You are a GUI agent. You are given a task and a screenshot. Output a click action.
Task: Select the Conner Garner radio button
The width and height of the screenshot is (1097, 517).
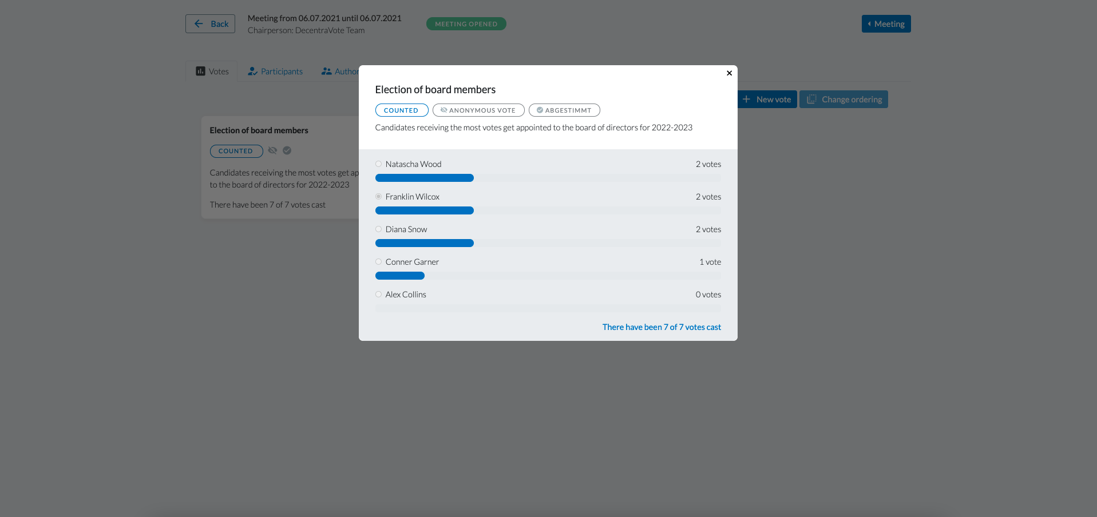[x=378, y=262]
